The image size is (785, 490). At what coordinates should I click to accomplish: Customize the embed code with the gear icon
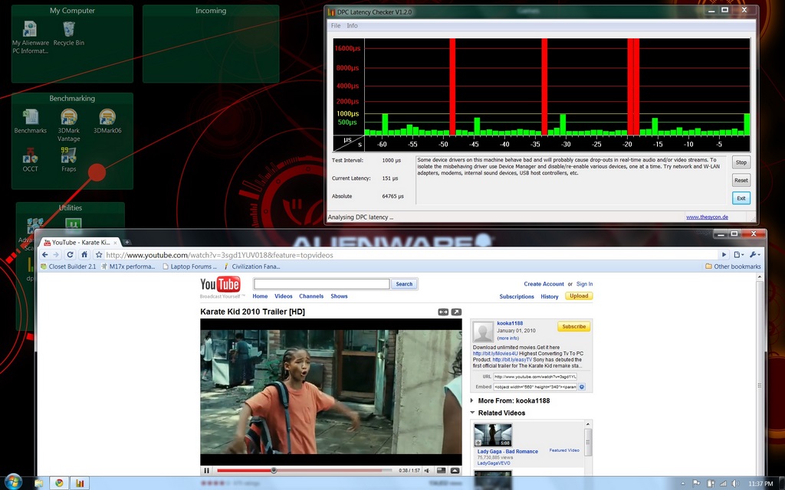click(582, 387)
